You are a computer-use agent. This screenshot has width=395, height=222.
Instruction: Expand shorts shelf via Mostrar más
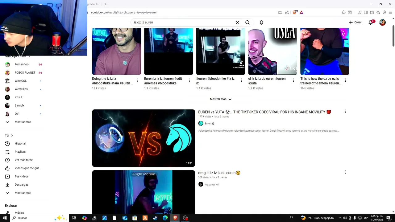(x=221, y=99)
